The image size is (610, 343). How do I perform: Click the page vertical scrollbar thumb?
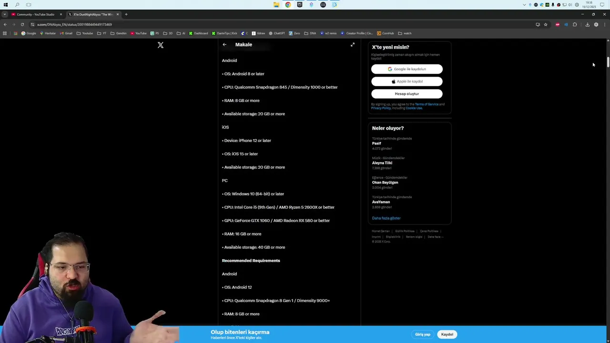click(608, 63)
